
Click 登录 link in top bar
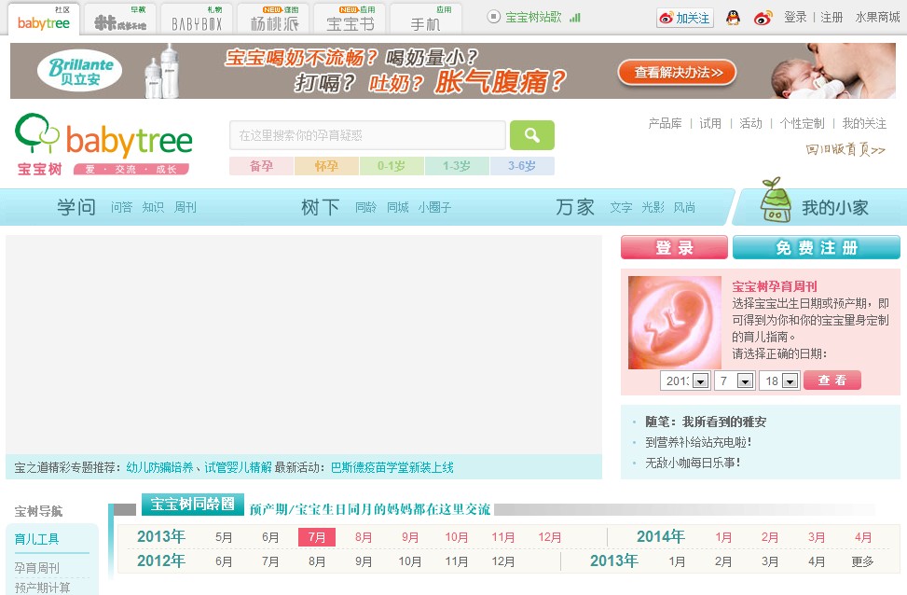(795, 18)
